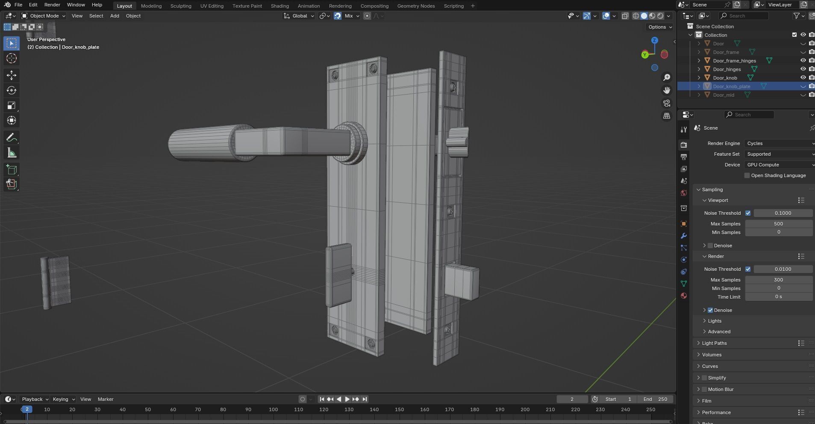Open the Tool properties tab icon
Screen dimensions: 815x424
[684, 130]
